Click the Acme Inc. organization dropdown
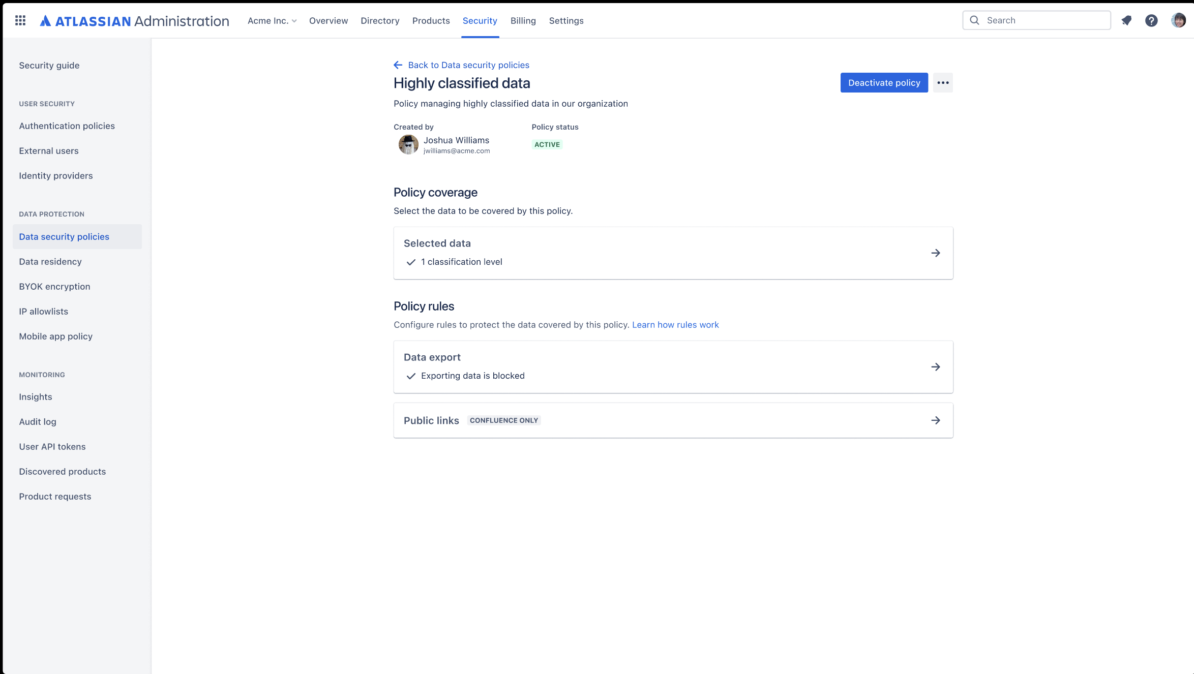 pyautogui.click(x=272, y=20)
